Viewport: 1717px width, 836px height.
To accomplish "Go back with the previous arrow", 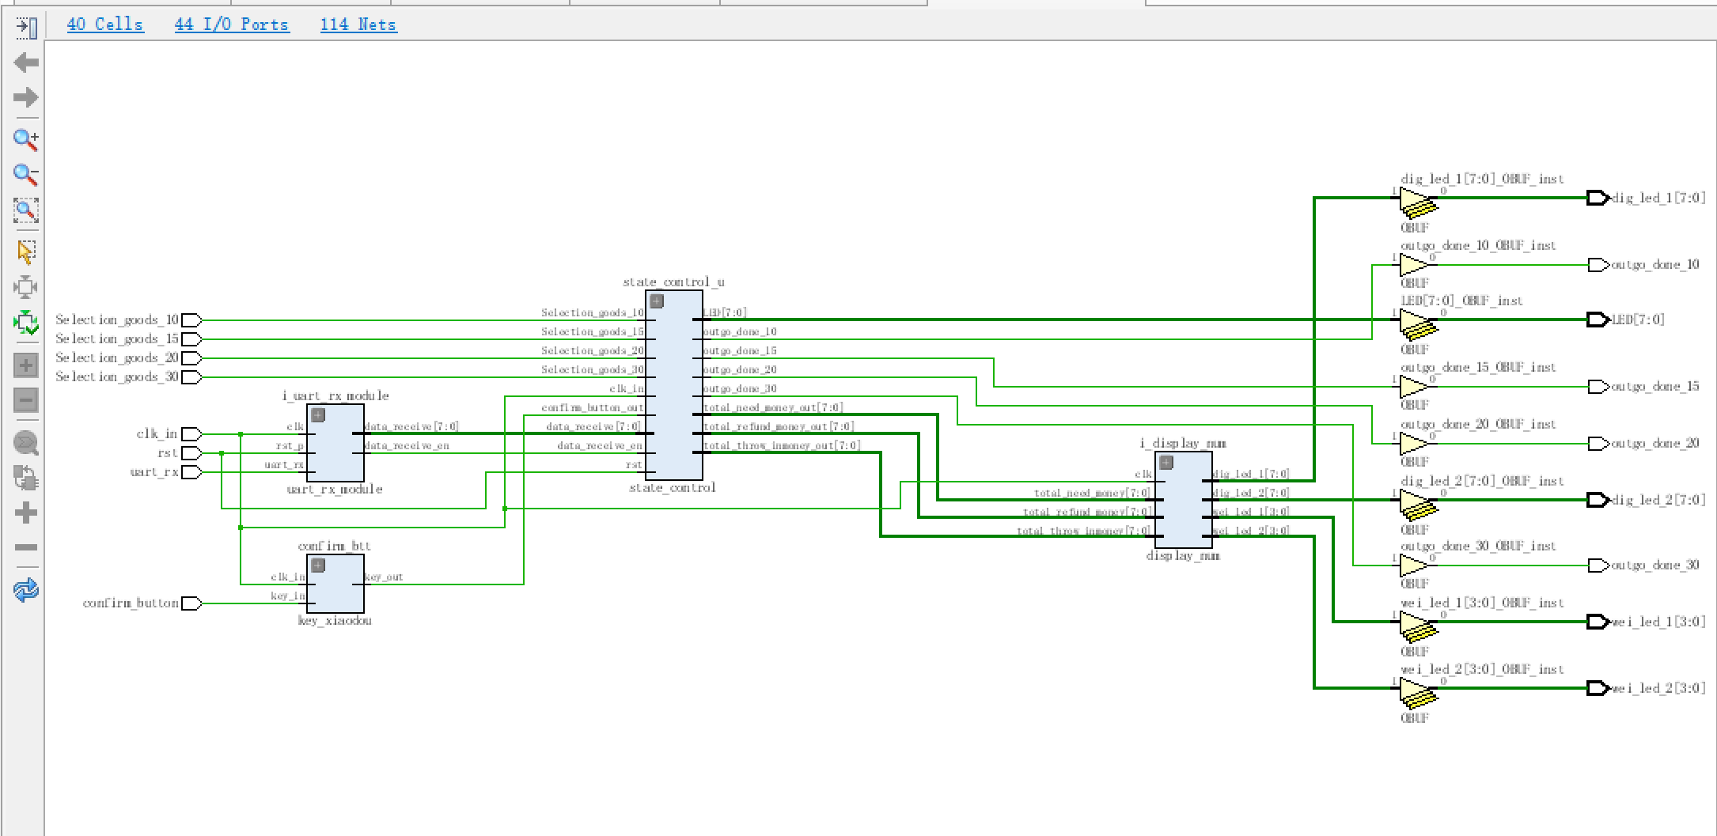I will [x=26, y=62].
